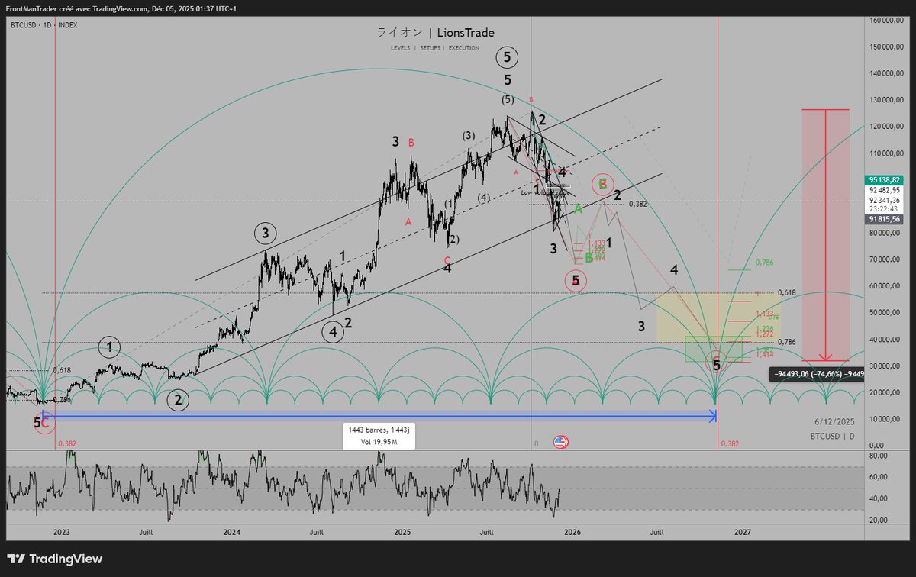Select the BTCUSD symbol in the chart legend

23,24
